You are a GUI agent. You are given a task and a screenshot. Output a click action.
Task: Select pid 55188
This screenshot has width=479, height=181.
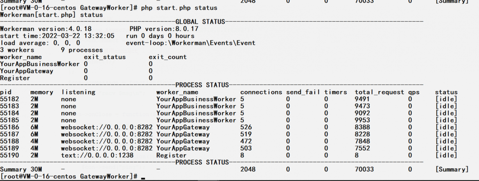tap(9, 141)
